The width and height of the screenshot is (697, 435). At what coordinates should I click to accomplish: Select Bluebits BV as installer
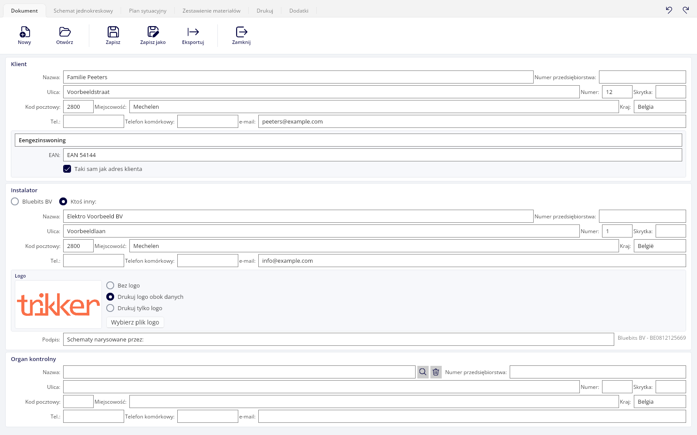click(x=15, y=201)
